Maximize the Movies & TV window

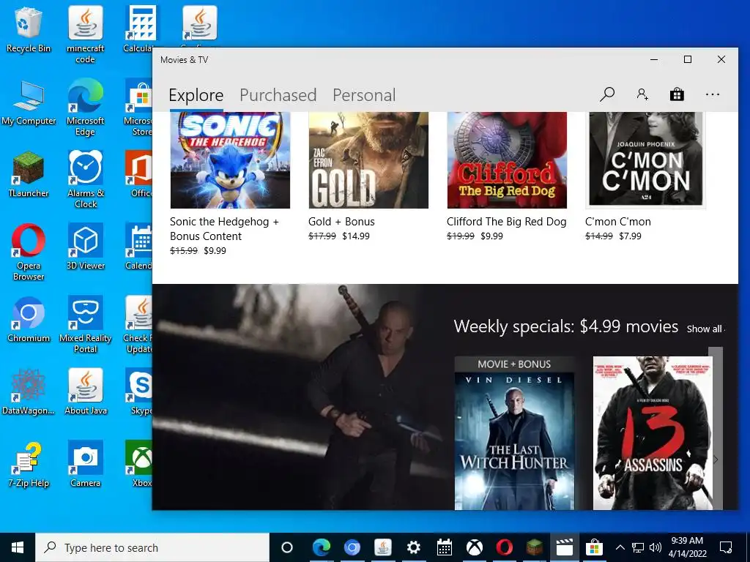pos(687,60)
